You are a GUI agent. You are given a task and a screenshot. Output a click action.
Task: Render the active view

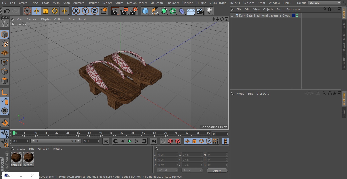coord(115,11)
